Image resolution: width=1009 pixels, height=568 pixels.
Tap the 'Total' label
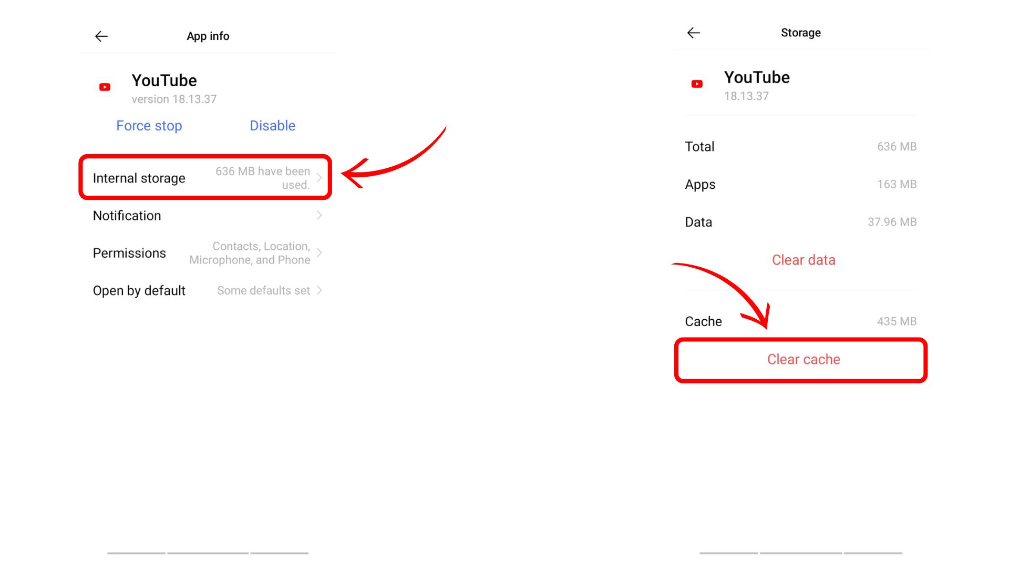699,147
